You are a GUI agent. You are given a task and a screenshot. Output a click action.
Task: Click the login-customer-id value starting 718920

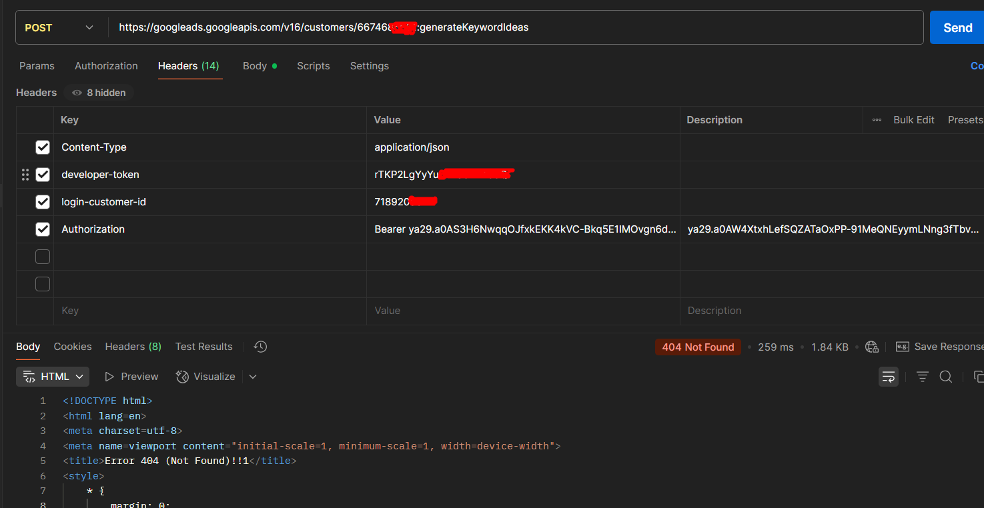523,202
